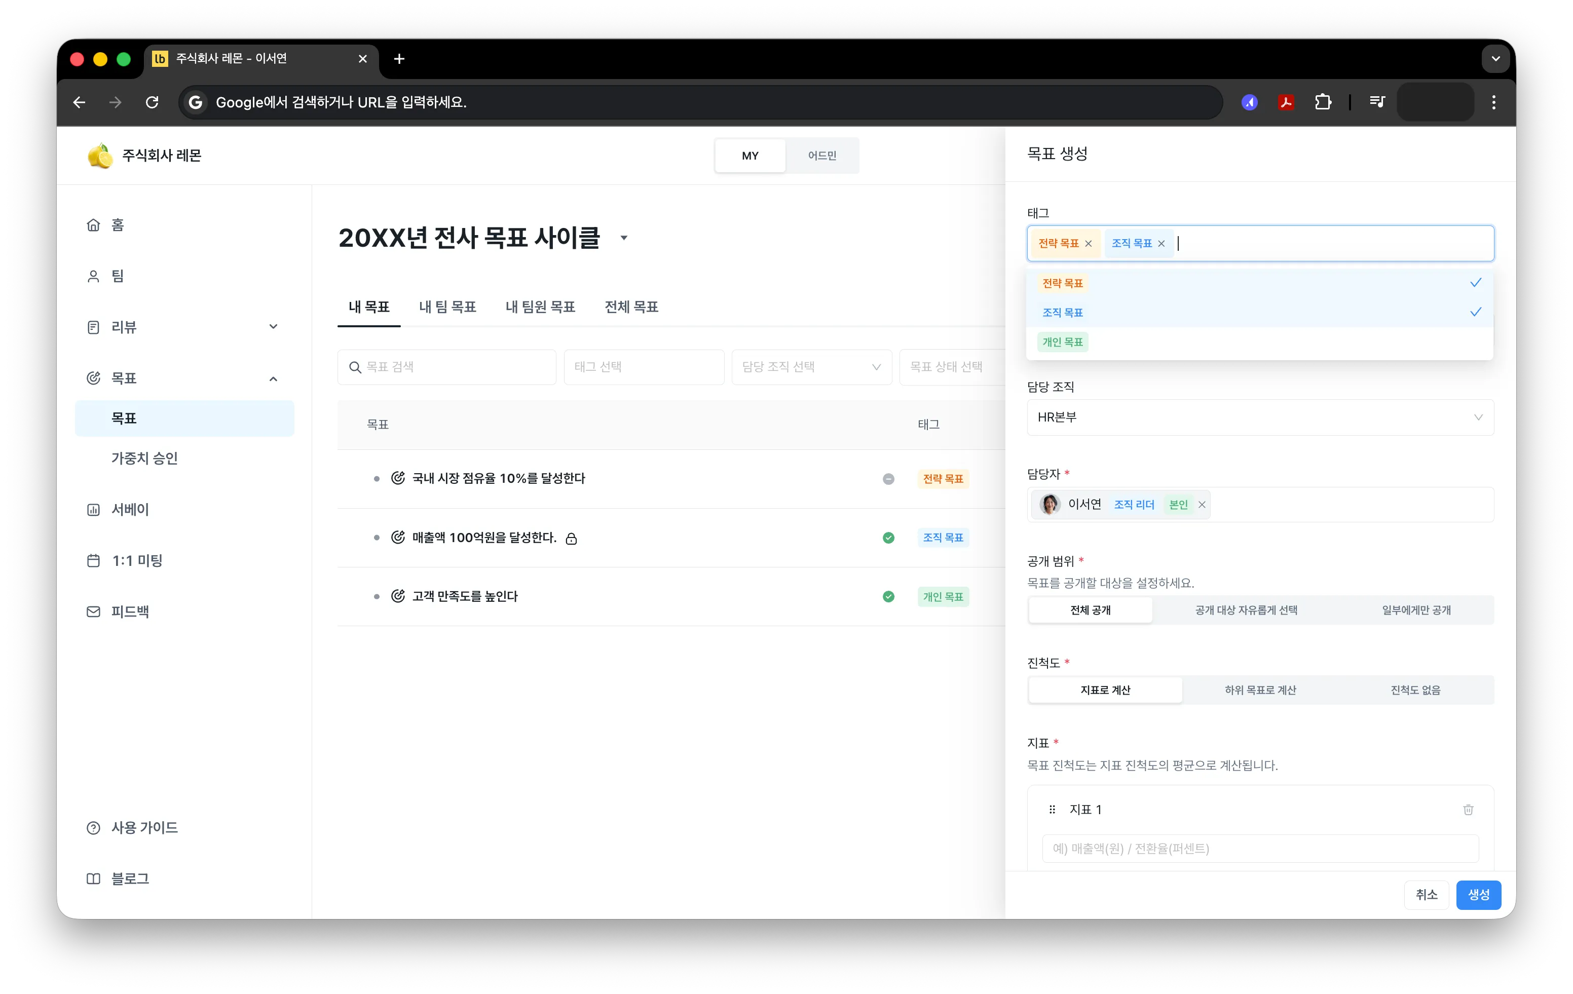Image resolution: width=1573 pixels, height=994 pixels.
Task: Grab the drag handle of 지표 1
Action: (1052, 810)
